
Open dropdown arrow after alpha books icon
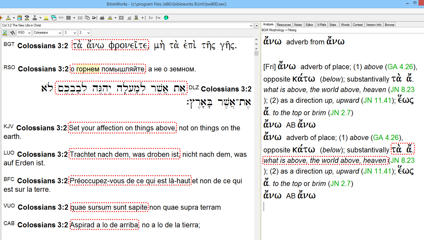[14, 18]
